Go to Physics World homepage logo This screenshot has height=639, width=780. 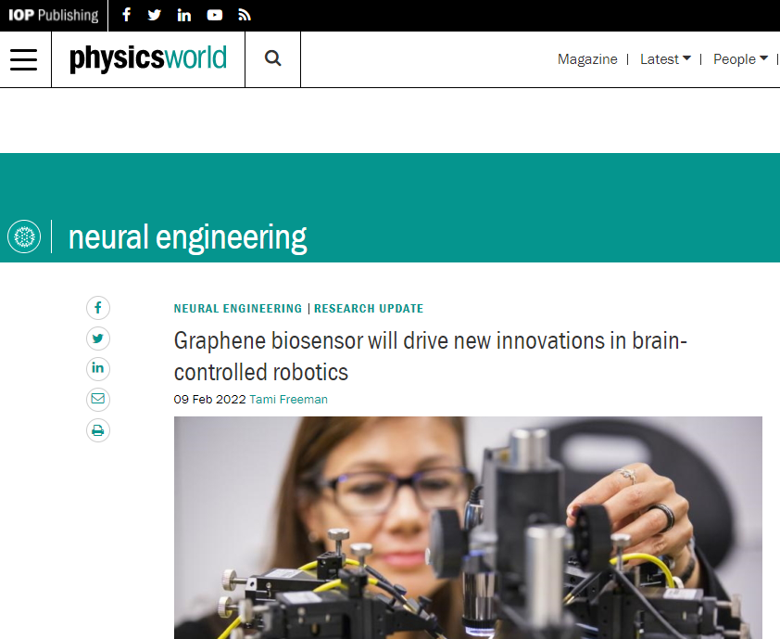coord(148,58)
